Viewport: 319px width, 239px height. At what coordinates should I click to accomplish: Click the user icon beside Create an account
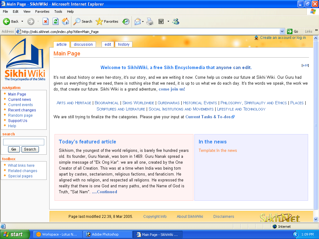click(256, 38)
